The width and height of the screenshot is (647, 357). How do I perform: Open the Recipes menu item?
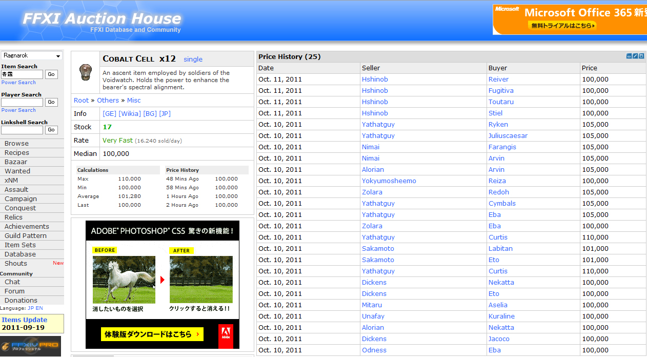tap(17, 153)
